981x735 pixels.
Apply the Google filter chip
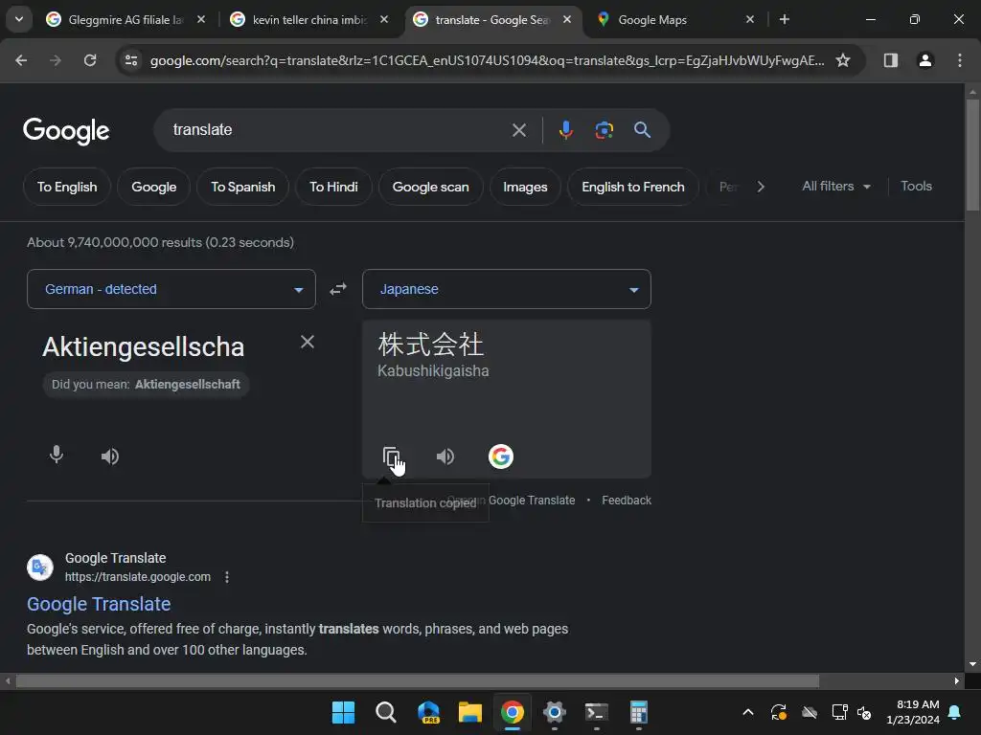[154, 187]
